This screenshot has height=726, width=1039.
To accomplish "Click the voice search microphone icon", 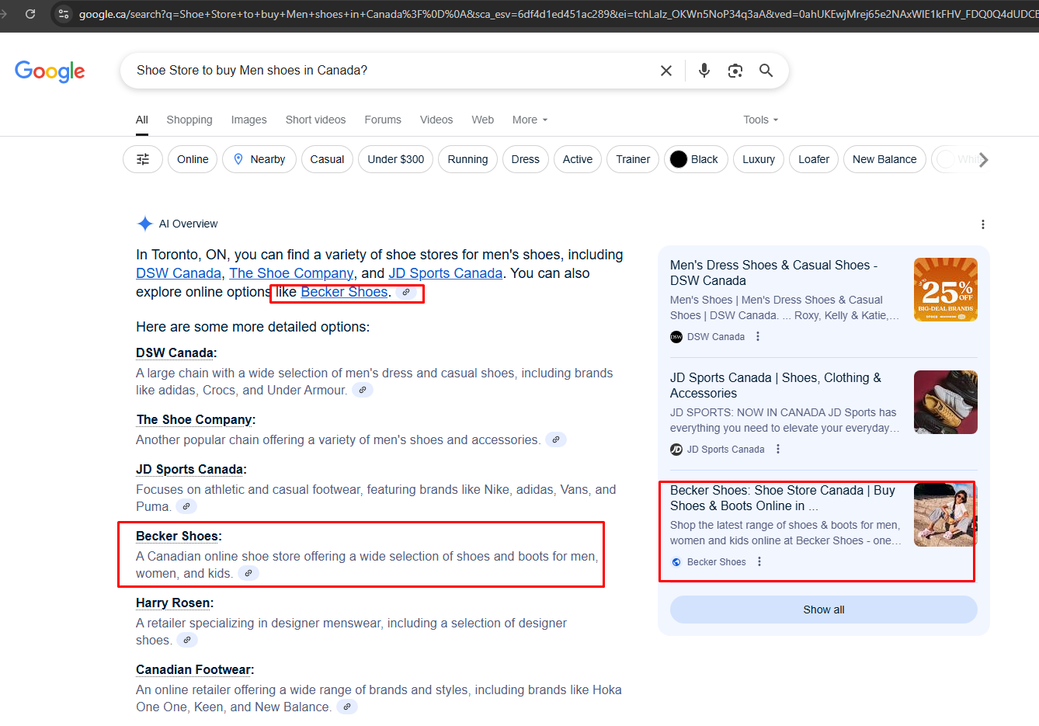I will coord(704,71).
